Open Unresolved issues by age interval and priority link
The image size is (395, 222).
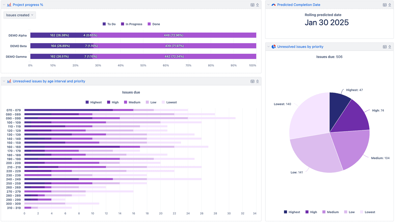49,81
